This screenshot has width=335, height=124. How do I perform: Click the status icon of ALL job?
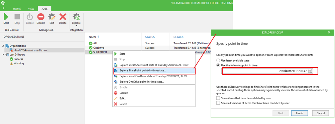click(91, 43)
